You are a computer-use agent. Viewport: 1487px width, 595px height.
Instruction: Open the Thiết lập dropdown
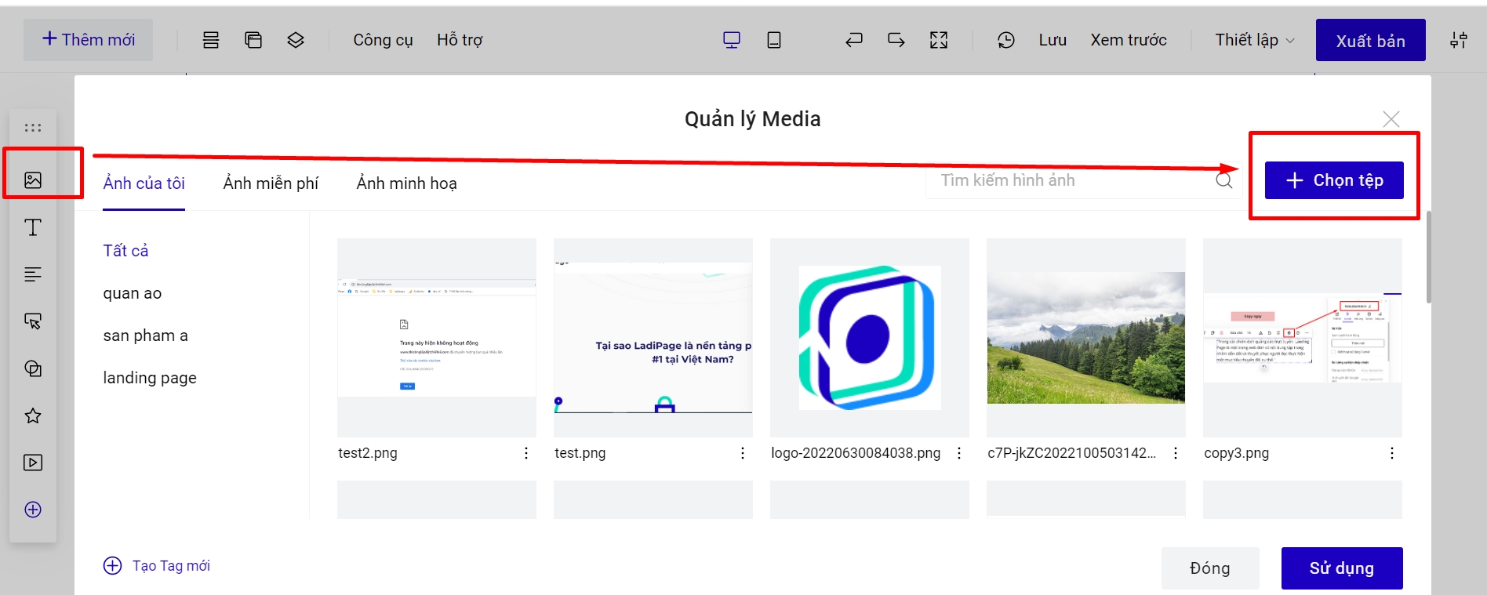click(x=1254, y=40)
